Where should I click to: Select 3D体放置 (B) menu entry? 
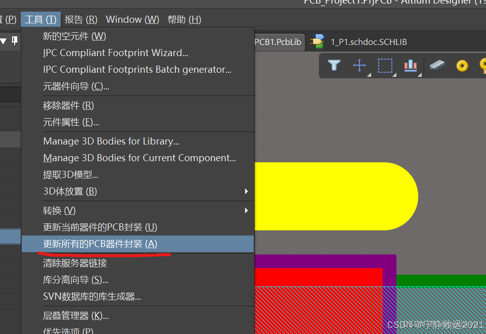[x=138, y=192]
